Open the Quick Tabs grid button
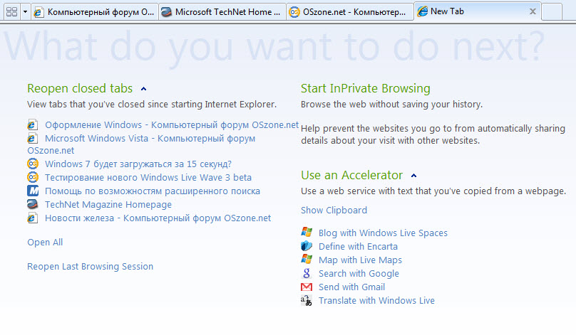 [11, 12]
